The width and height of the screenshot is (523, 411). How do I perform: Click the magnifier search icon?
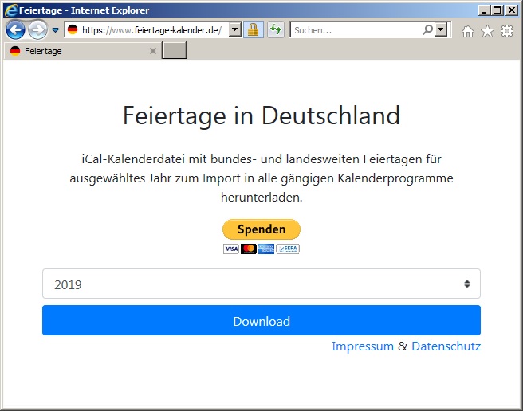(x=428, y=30)
